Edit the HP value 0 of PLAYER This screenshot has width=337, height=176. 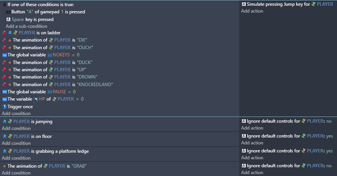(x=82, y=99)
